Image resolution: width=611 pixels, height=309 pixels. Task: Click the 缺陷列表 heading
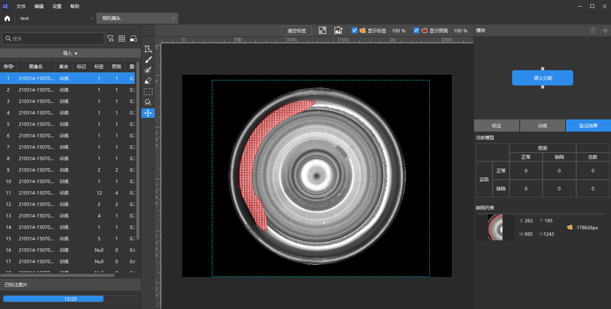[x=485, y=208]
